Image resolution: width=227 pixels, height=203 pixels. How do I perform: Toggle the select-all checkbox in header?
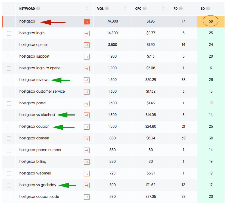coord(9,9)
